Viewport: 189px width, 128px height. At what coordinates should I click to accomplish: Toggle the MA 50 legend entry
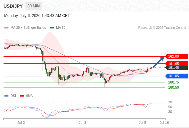click(x=58, y=28)
